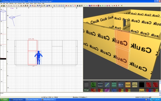Pick the solid black texture swatch

click(x=142, y=85)
